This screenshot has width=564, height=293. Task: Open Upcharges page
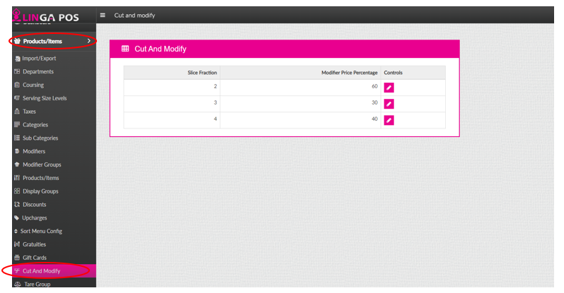pos(34,217)
